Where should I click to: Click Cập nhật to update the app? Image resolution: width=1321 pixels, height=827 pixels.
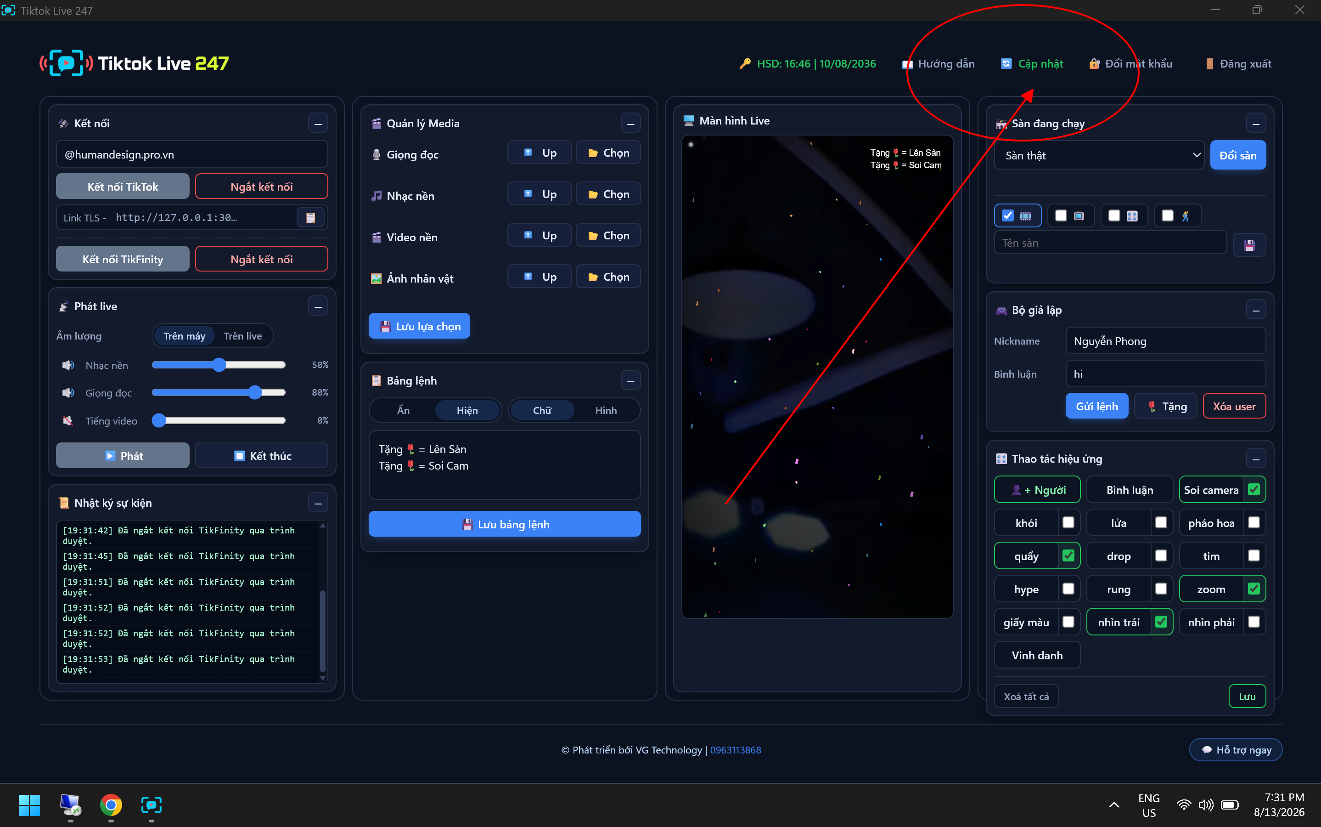(x=1032, y=64)
